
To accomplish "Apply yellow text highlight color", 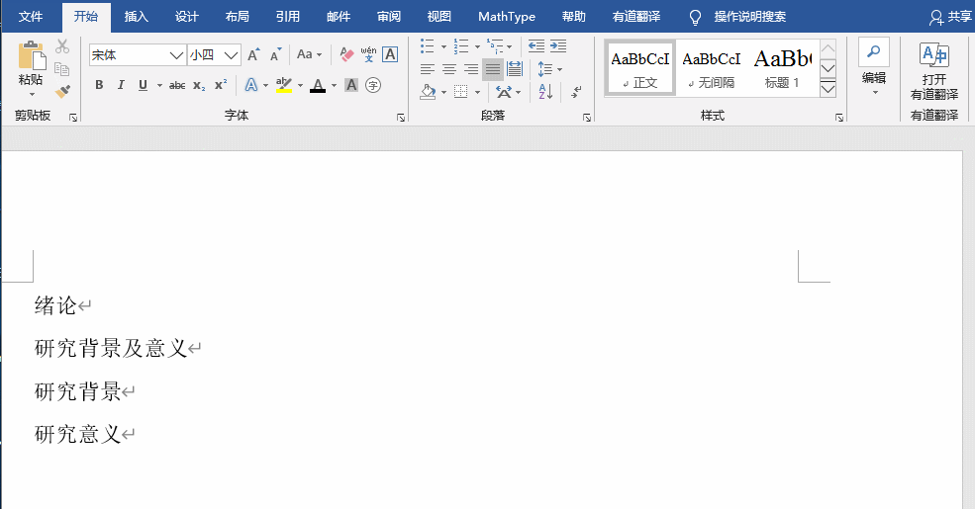I will 284,85.
